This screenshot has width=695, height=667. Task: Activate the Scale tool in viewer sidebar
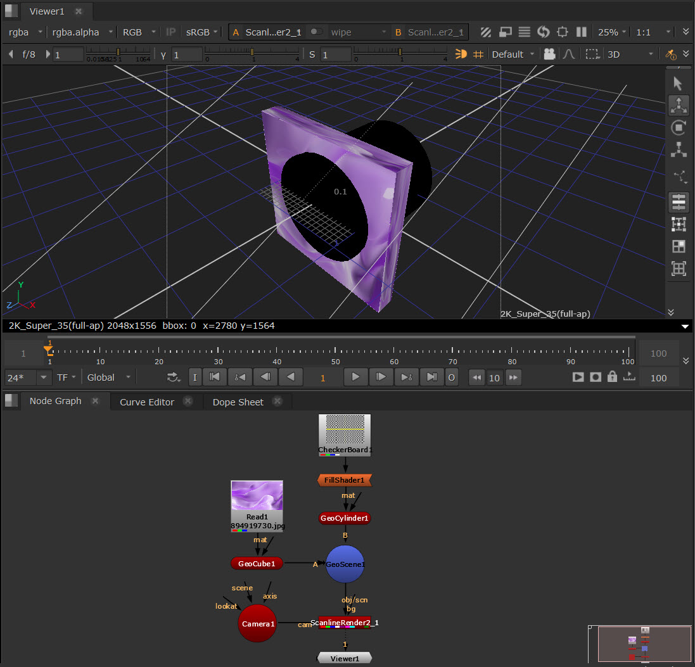pyautogui.click(x=679, y=150)
